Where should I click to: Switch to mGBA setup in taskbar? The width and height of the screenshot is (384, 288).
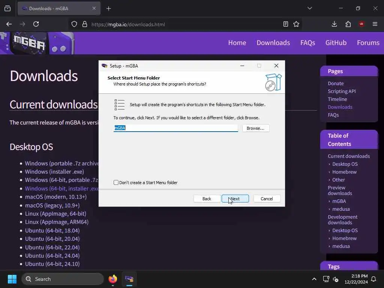coord(129,279)
